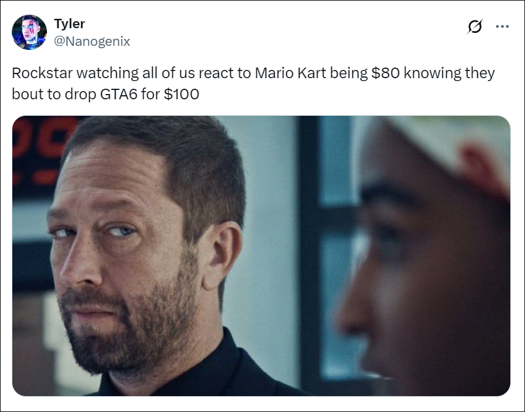Click the man's ear in the photo
The height and width of the screenshot is (412, 525).
(x=221, y=256)
